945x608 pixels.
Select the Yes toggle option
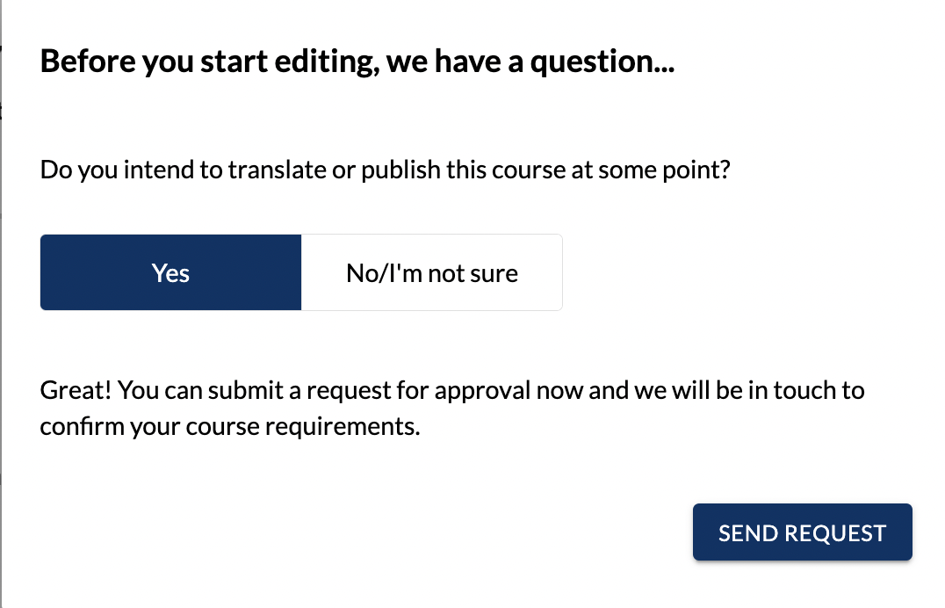171,272
